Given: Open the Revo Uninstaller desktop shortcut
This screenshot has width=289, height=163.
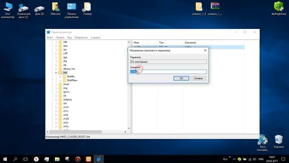Looking at the screenshot, I should 263,143.
